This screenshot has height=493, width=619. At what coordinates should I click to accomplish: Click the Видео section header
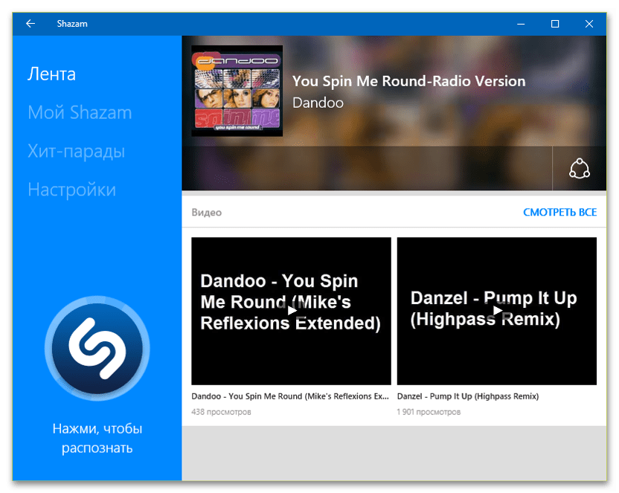[x=206, y=213]
